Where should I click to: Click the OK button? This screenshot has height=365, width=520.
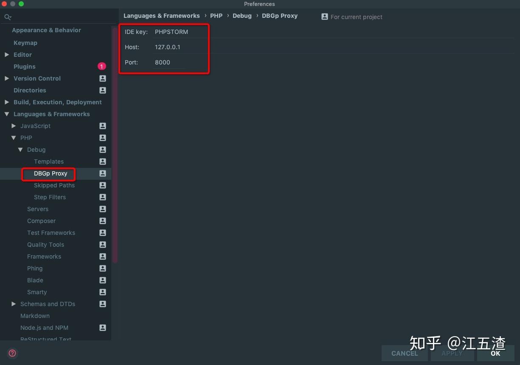click(495, 353)
